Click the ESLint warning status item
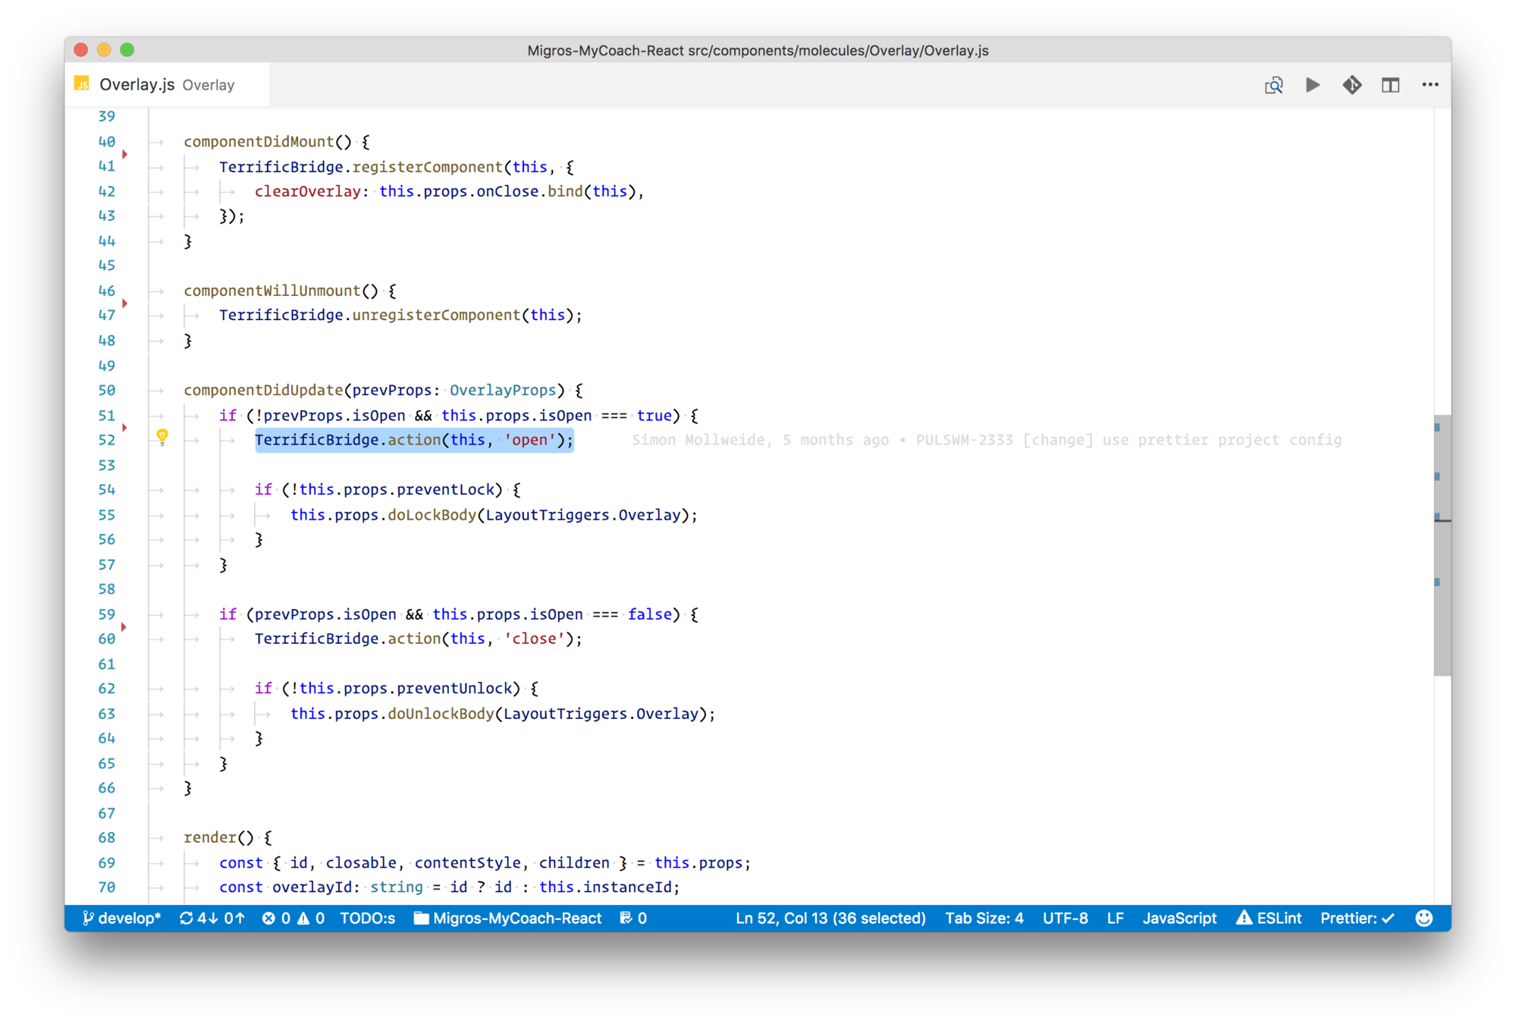Image resolution: width=1516 pixels, height=1024 pixels. (1269, 919)
